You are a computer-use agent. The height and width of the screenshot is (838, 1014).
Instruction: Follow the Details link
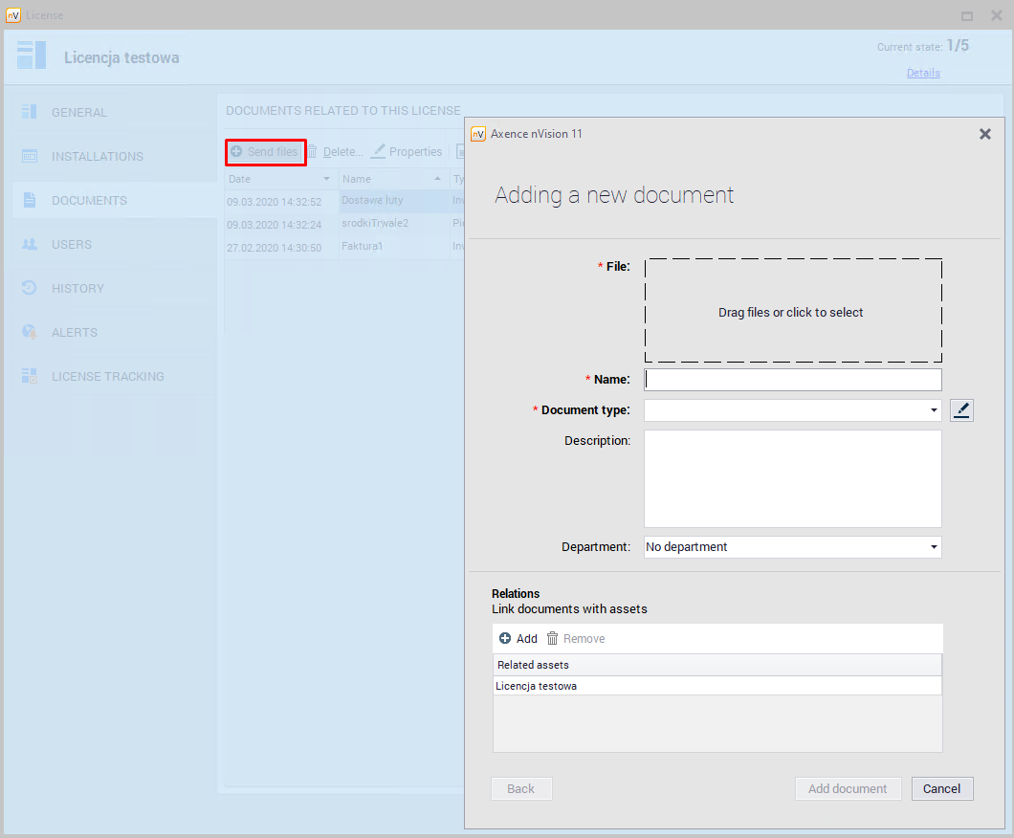[x=923, y=73]
